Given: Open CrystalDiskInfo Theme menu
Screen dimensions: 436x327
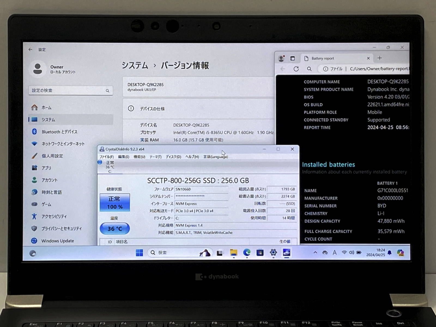Looking at the screenshot, I should (155, 157).
